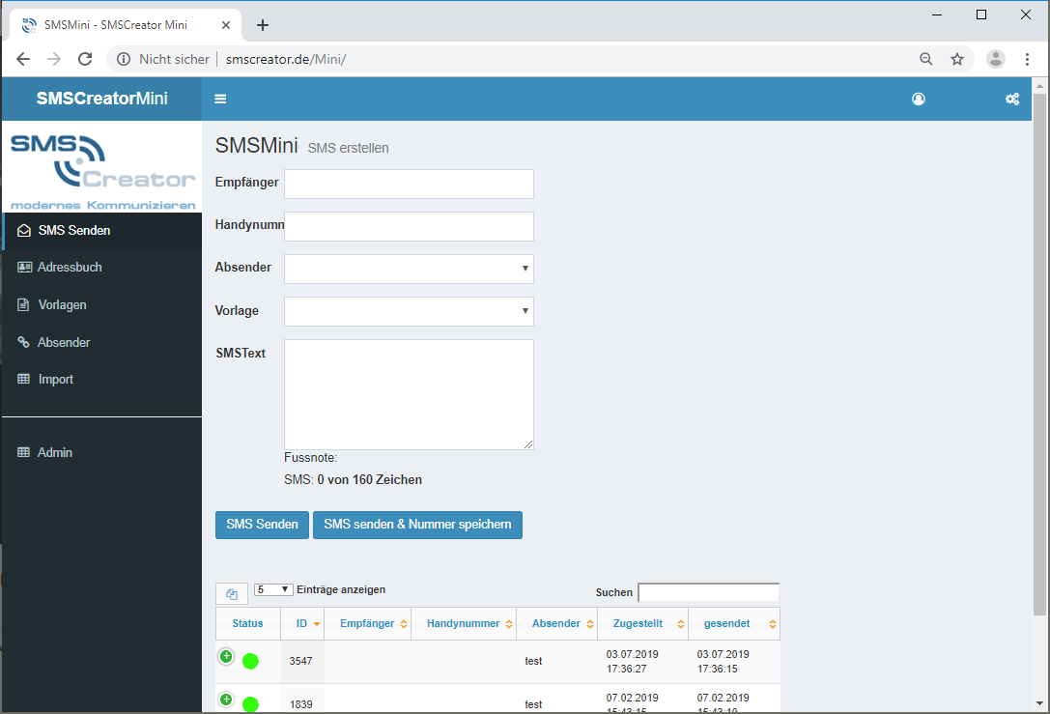The image size is (1050, 714).
Task: Click SMS senden & Nummer speichern button
Action: tap(418, 526)
